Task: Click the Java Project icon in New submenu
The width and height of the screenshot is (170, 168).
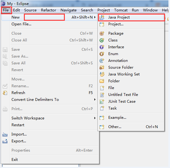Action: click(102, 17)
